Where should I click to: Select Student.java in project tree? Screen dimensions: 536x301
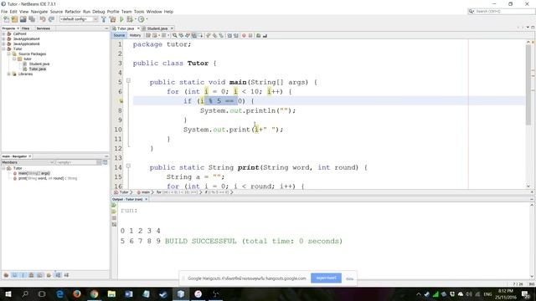39,64
